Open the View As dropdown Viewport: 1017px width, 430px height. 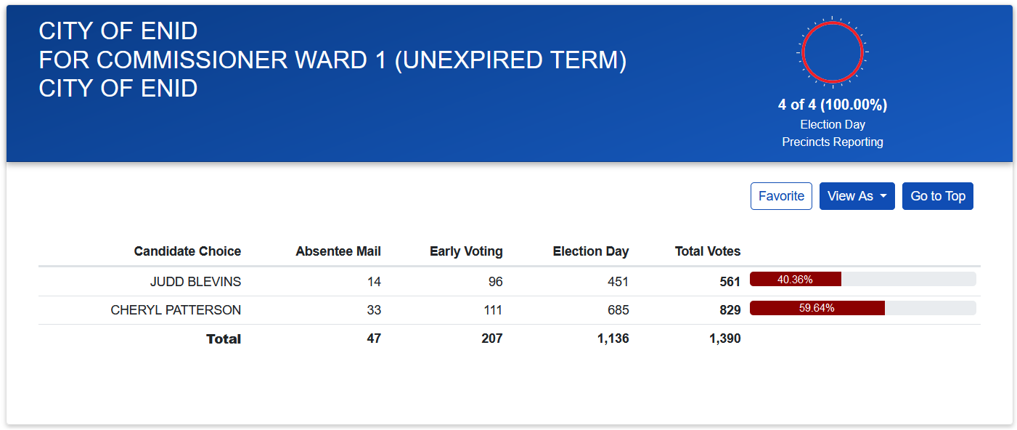point(857,196)
